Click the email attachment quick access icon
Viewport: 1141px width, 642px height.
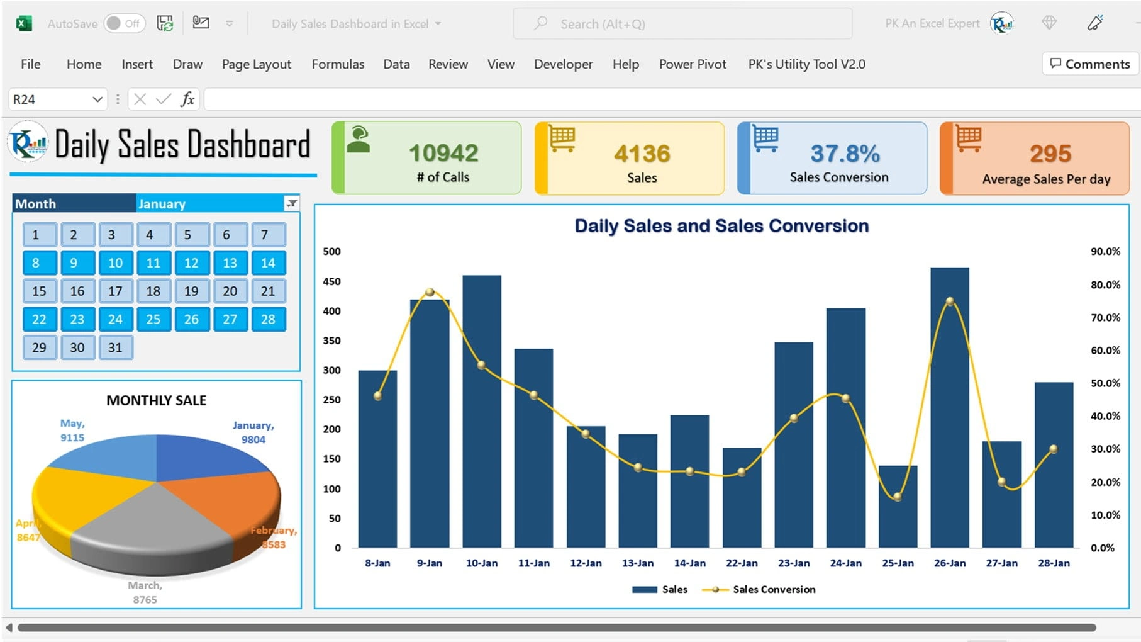pyautogui.click(x=201, y=23)
